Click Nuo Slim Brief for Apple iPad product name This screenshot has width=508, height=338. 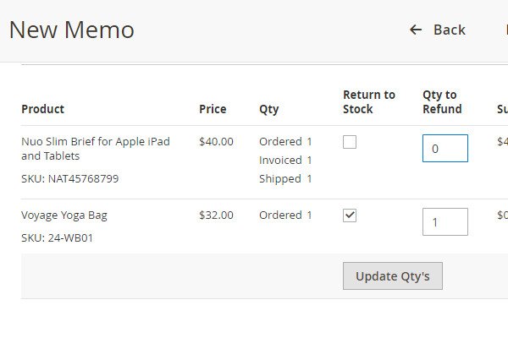coord(95,149)
